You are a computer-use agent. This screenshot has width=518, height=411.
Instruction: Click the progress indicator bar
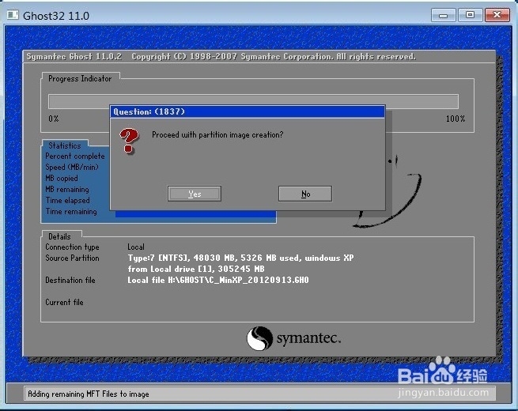click(x=253, y=101)
